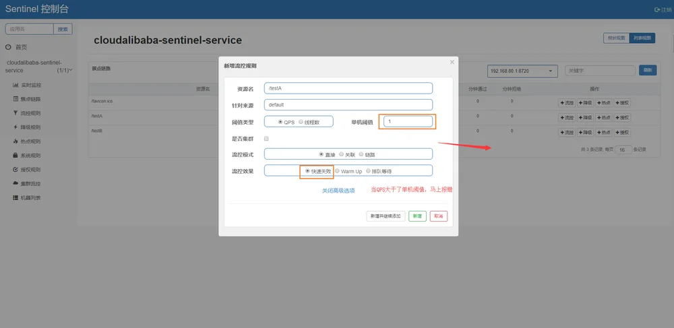Open 降级规则 via its lightning bolt icon
674x328 pixels.
pyautogui.click(x=16, y=127)
